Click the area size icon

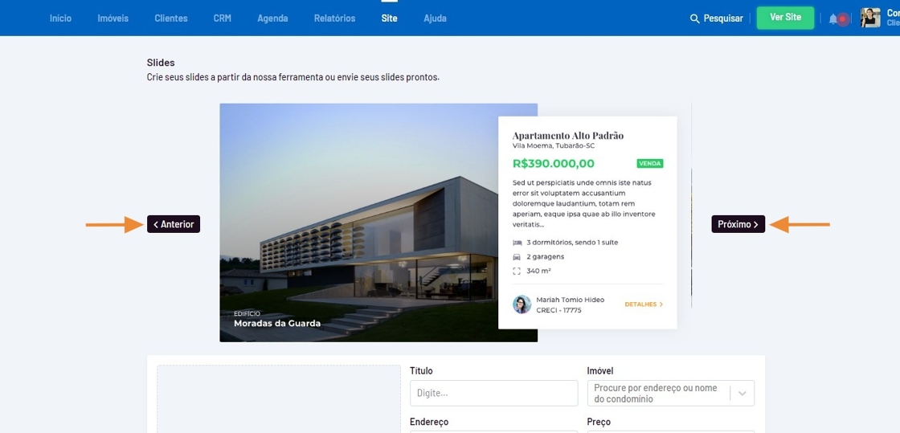tap(517, 272)
